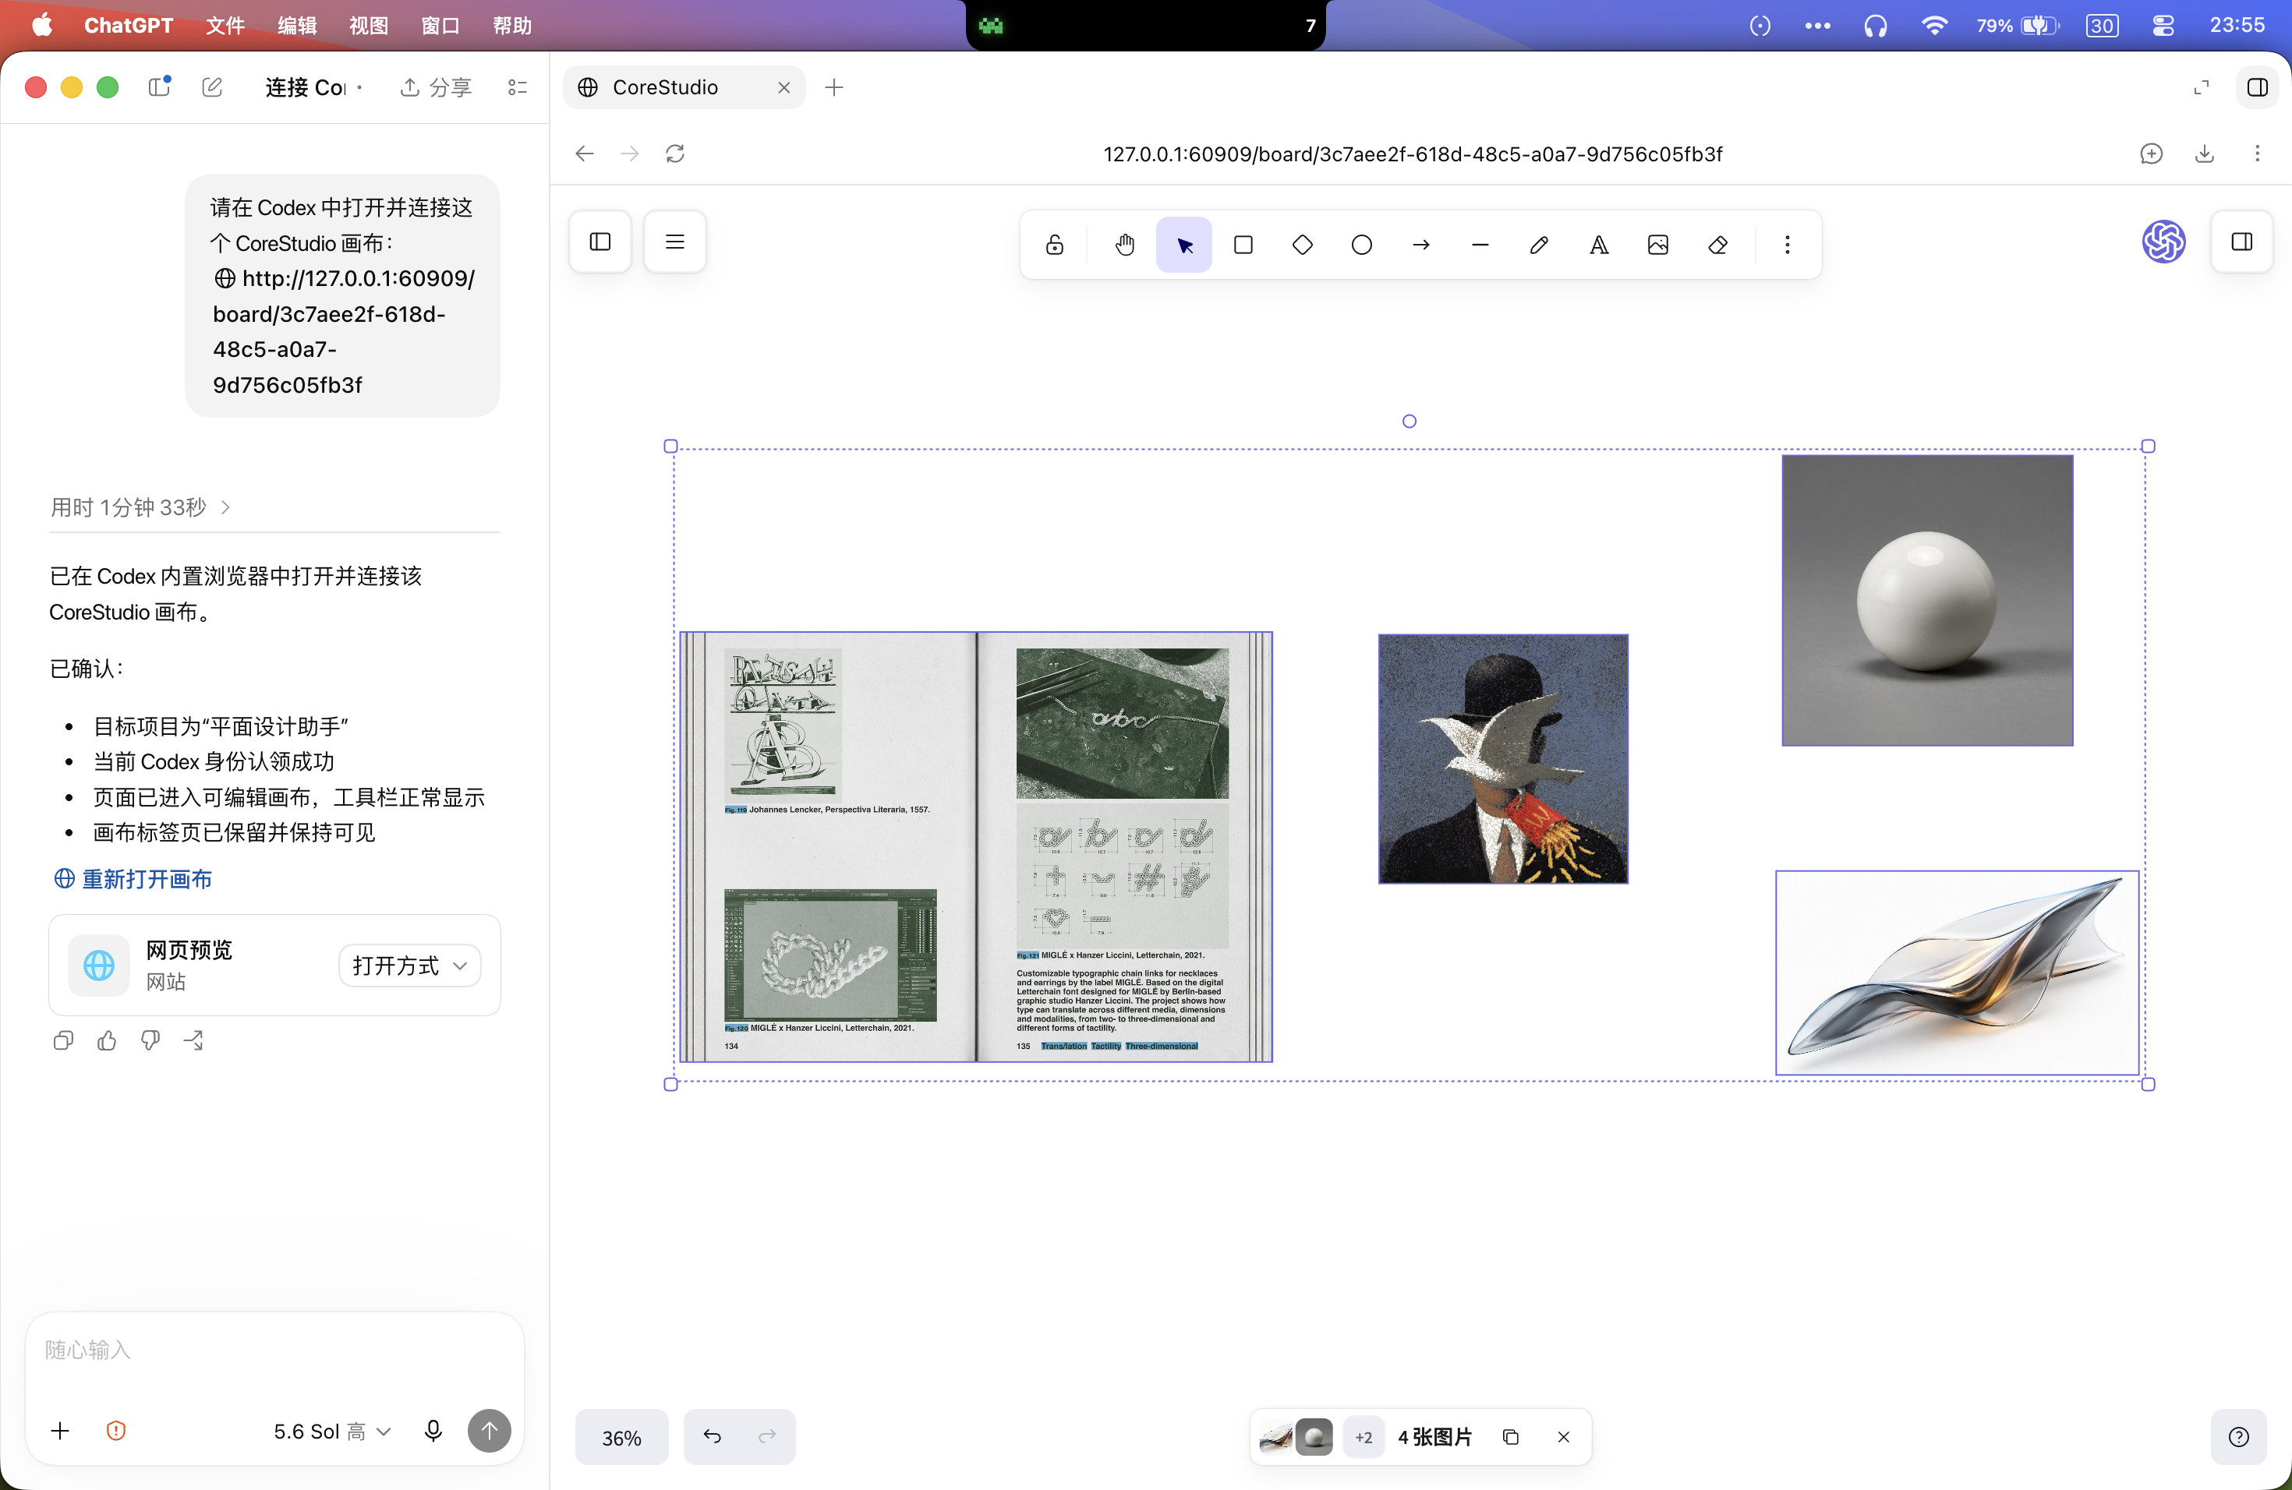This screenshot has height=1490, width=2292.
Task: Select the Ellipse shape tool
Action: tap(1362, 245)
